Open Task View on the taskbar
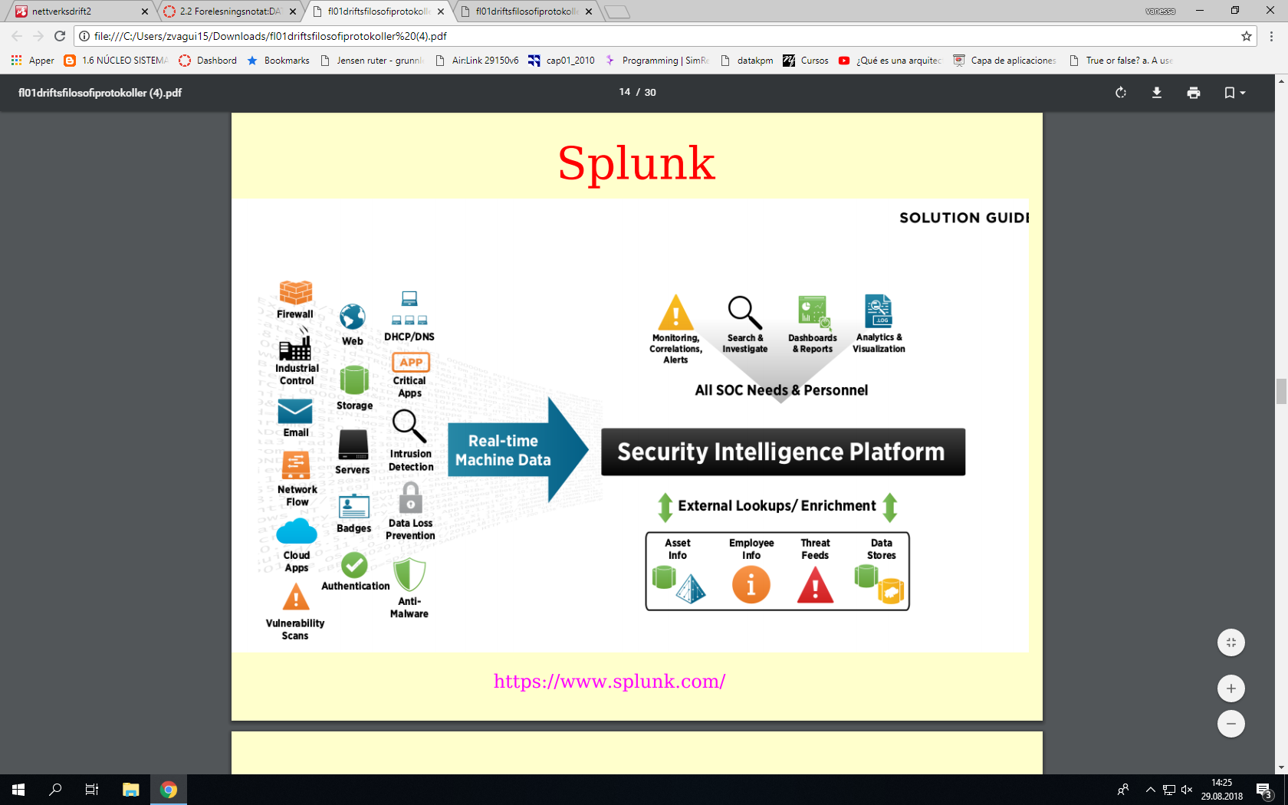Image resolution: width=1288 pixels, height=805 pixels. [92, 790]
